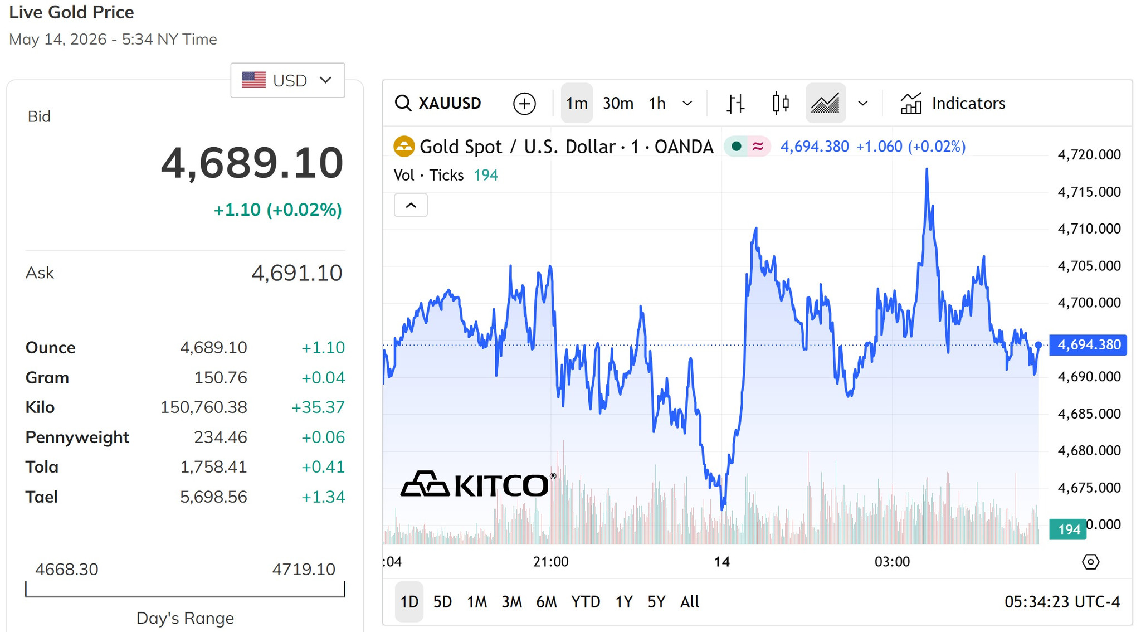The width and height of the screenshot is (1141, 632).
Task: Collapse the chart legend with caret button
Action: 411,206
